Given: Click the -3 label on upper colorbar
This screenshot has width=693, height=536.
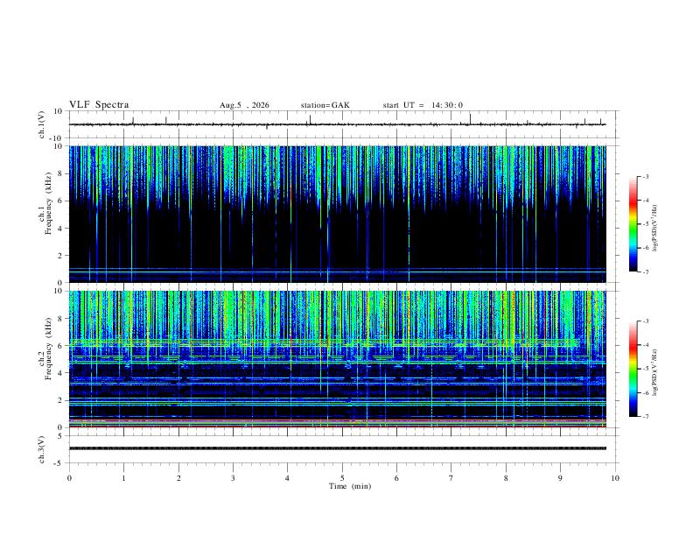Looking at the screenshot, I should coord(645,176).
